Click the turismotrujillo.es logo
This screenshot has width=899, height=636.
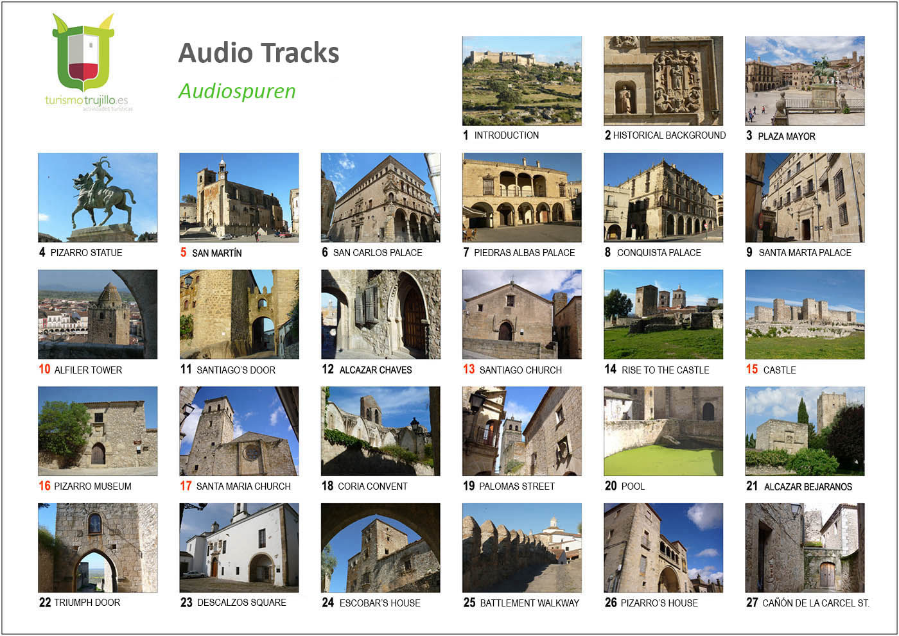[x=88, y=62]
